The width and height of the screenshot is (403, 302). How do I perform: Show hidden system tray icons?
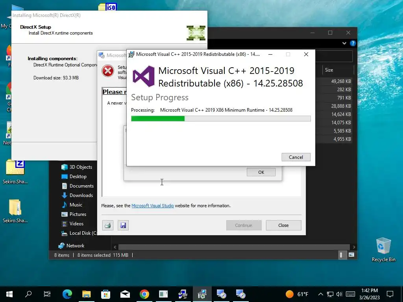pyautogui.click(x=320, y=294)
